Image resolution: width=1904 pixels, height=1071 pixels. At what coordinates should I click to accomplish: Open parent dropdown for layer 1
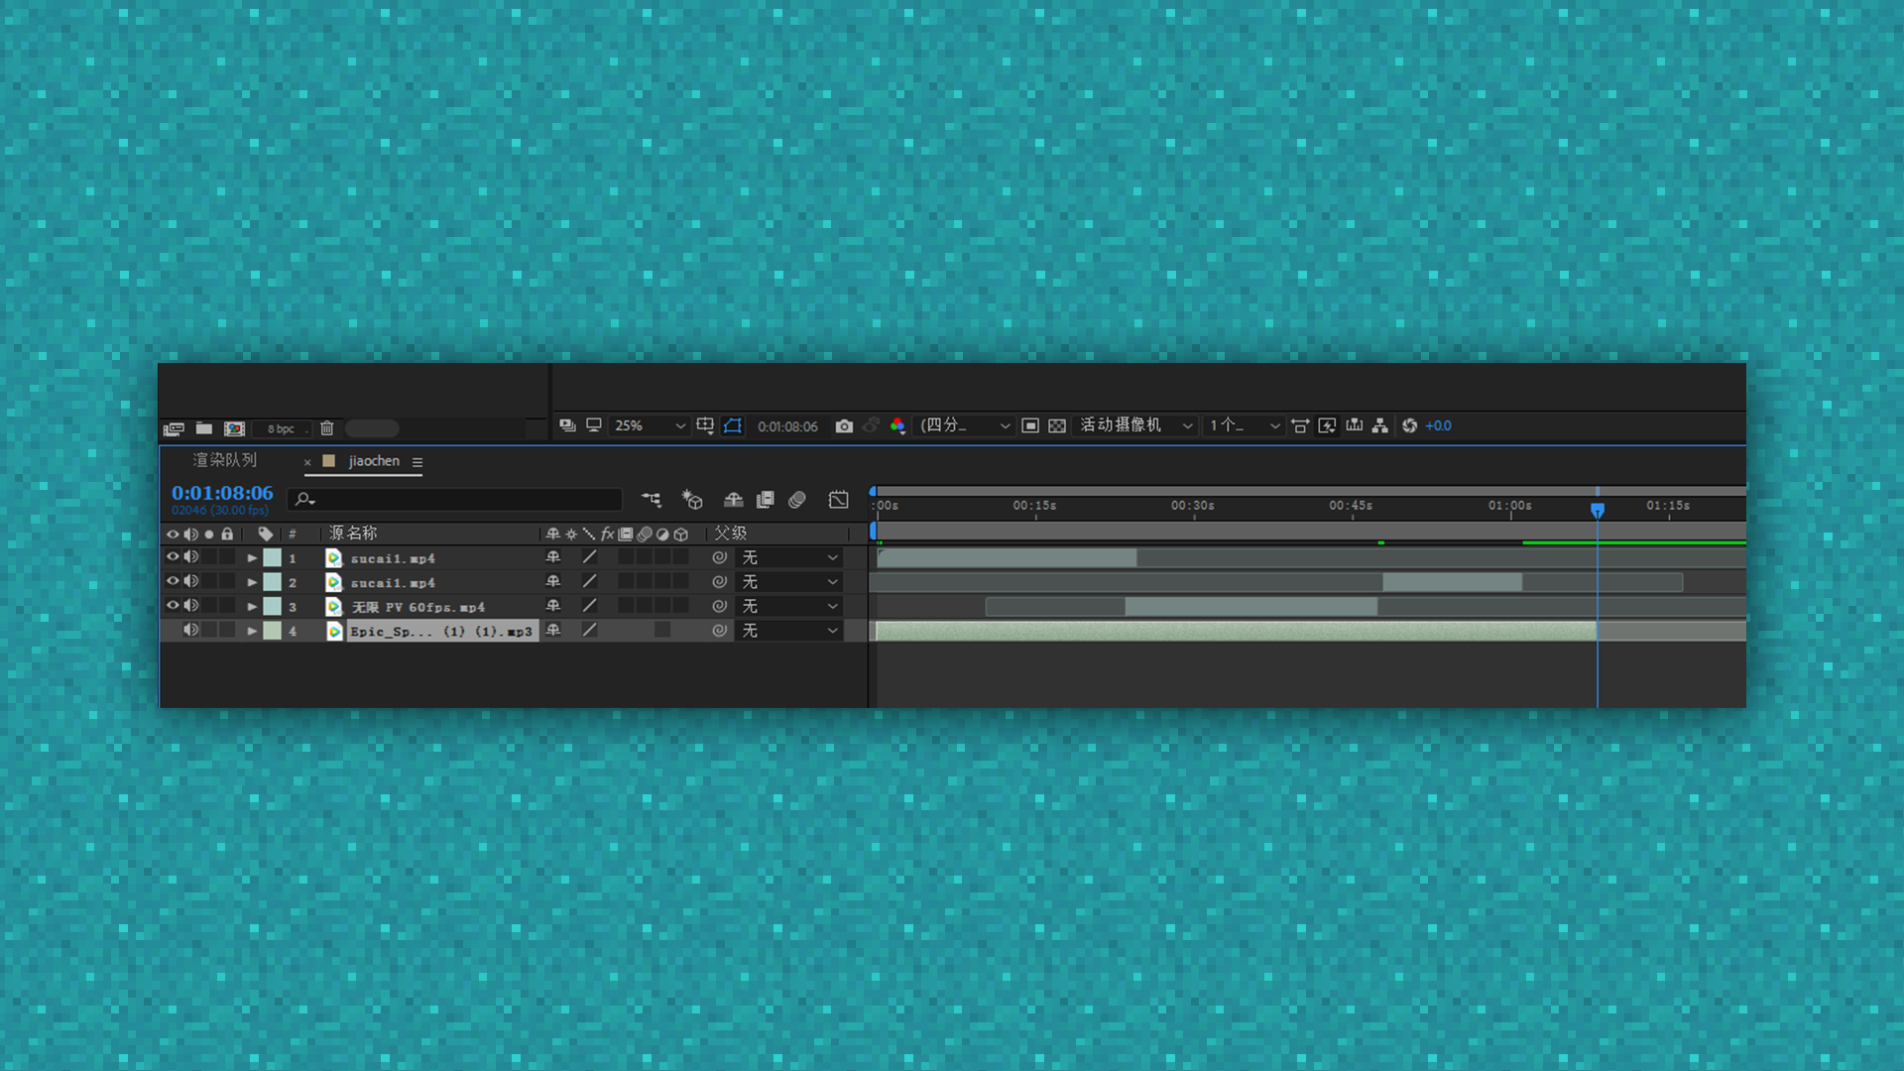click(x=789, y=557)
